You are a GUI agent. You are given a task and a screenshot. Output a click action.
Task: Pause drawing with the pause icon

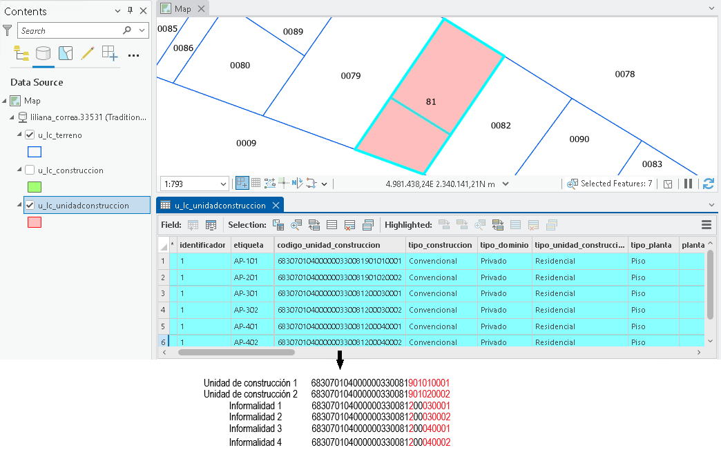[689, 184]
